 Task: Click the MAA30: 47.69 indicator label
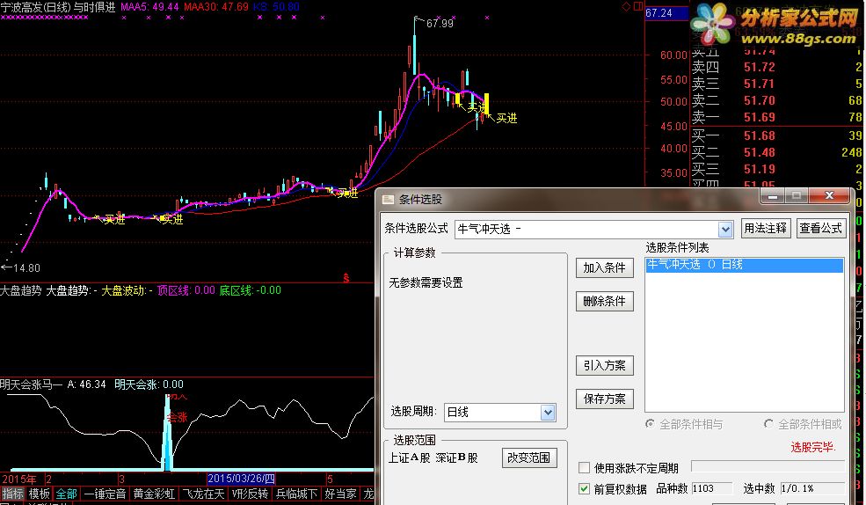[216, 7]
